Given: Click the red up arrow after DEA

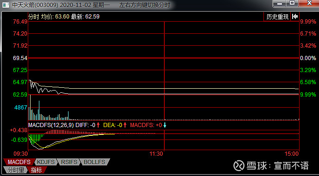Looking at the screenshot, I should click(125, 125).
